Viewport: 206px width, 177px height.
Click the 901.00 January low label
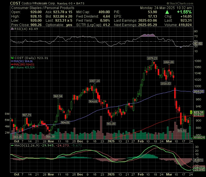point(111,124)
